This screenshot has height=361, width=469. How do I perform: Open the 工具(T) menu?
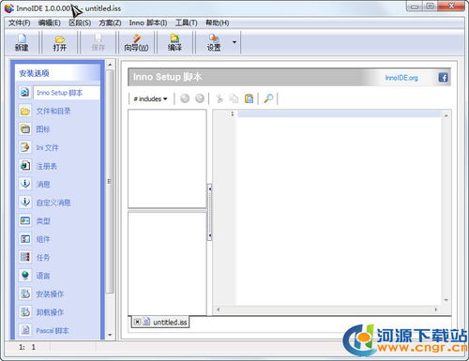click(x=187, y=23)
